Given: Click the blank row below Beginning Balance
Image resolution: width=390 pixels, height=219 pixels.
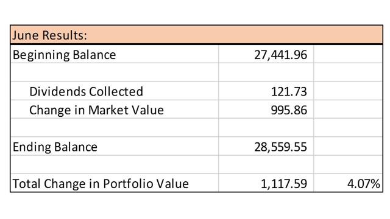Looking at the screenshot, I should pos(196,72).
